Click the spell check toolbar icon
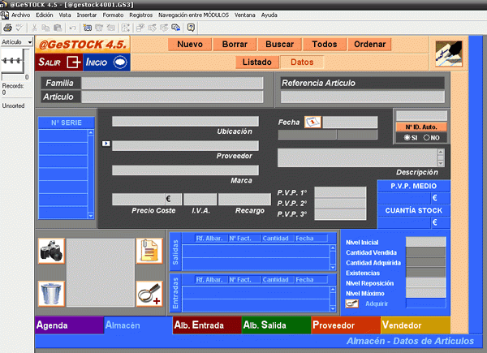Screen dimensions: 487x353 pos(19,28)
